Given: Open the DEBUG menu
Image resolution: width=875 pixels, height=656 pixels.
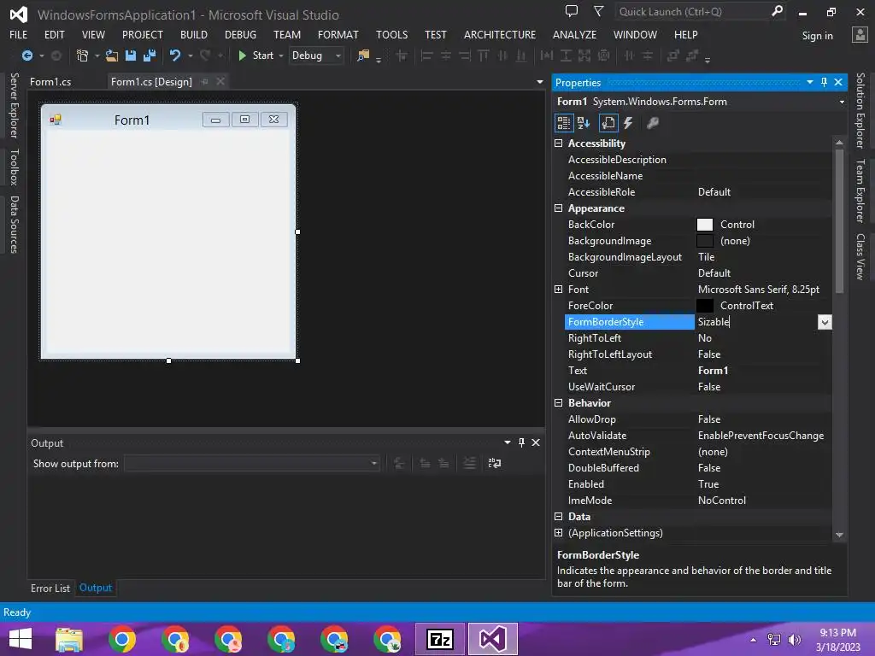Looking at the screenshot, I should (x=240, y=34).
